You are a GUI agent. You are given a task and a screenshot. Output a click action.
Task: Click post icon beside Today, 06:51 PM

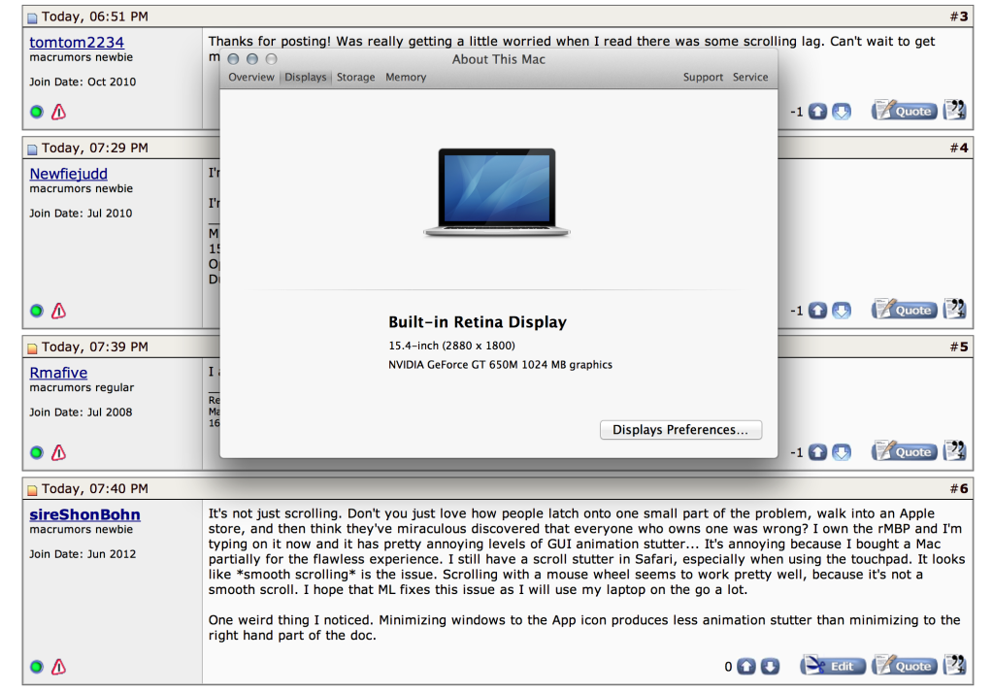[32, 17]
